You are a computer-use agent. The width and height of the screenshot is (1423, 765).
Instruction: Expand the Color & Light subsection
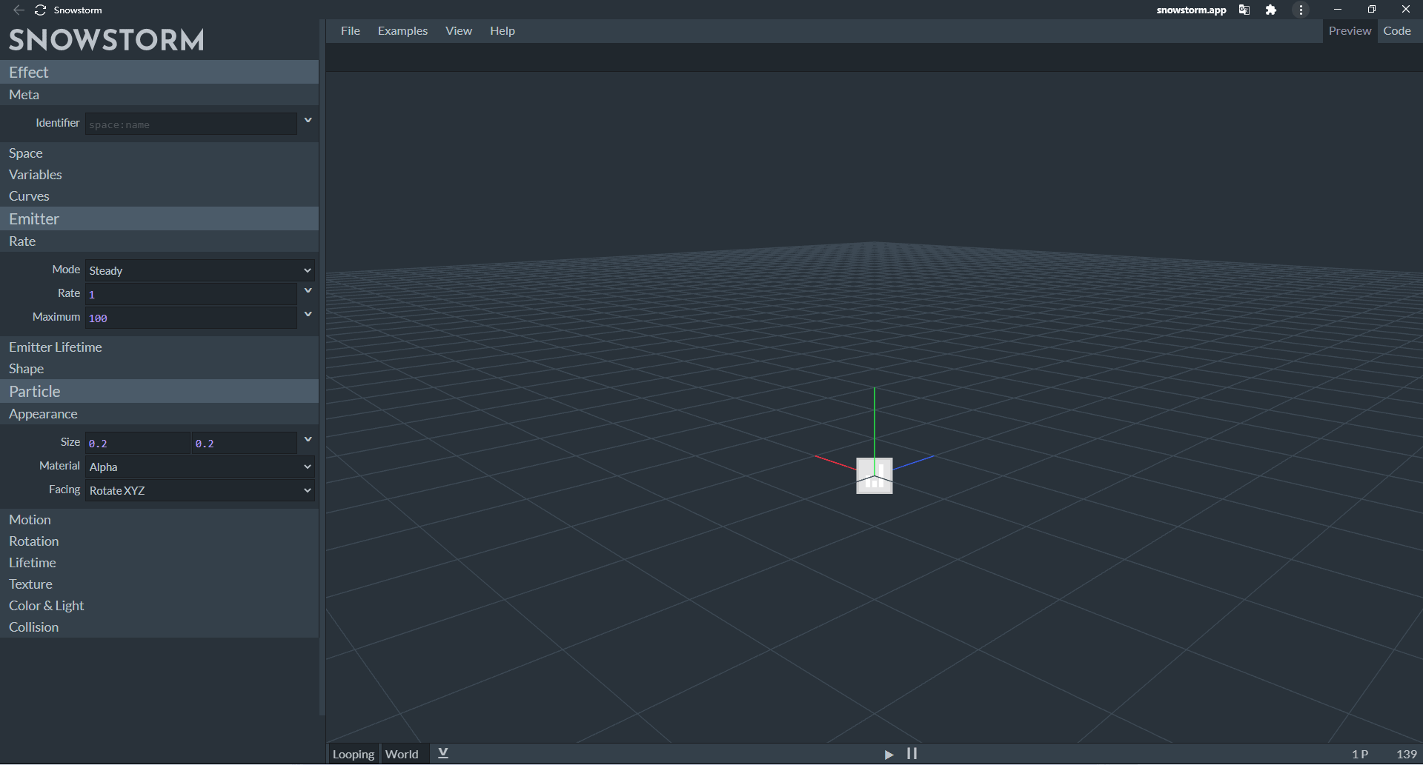pyautogui.click(x=159, y=606)
